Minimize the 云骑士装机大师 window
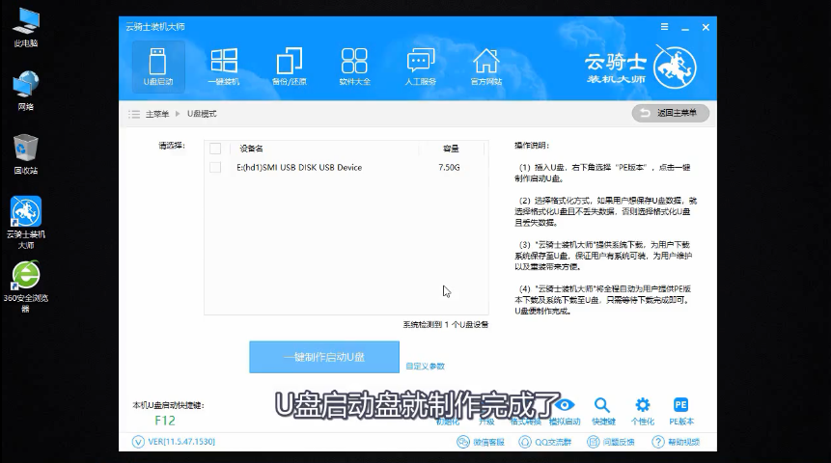The height and width of the screenshot is (463, 831). click(x=685, y=28)
